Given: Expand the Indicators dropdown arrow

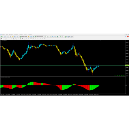Looking at the screenshot, I should click(66, 37).
